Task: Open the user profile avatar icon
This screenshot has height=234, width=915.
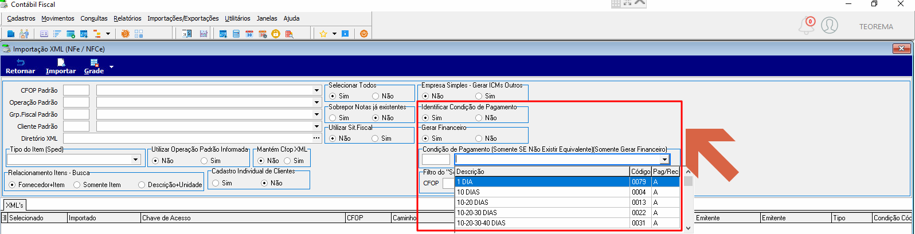Action: pos(830,25)
